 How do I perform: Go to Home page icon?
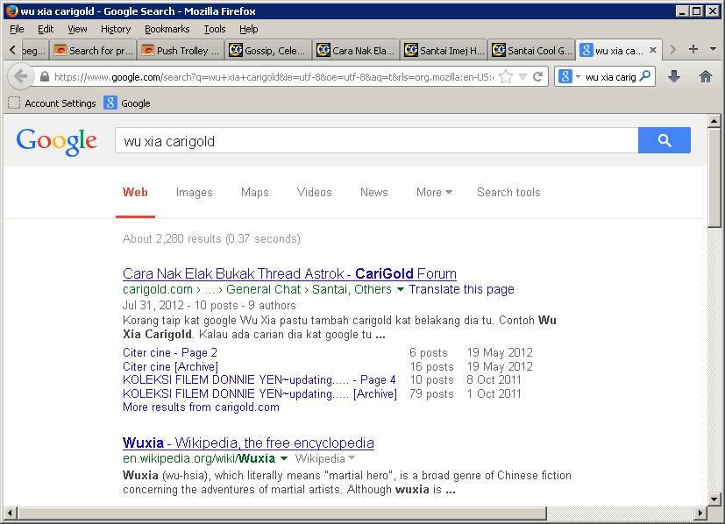(705, 77)
